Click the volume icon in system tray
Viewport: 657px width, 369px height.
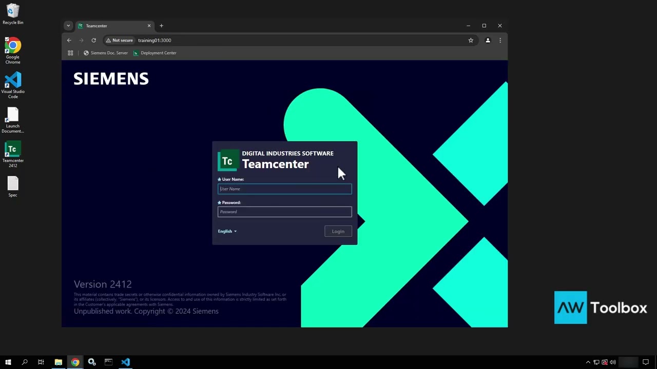pos(613,362)
